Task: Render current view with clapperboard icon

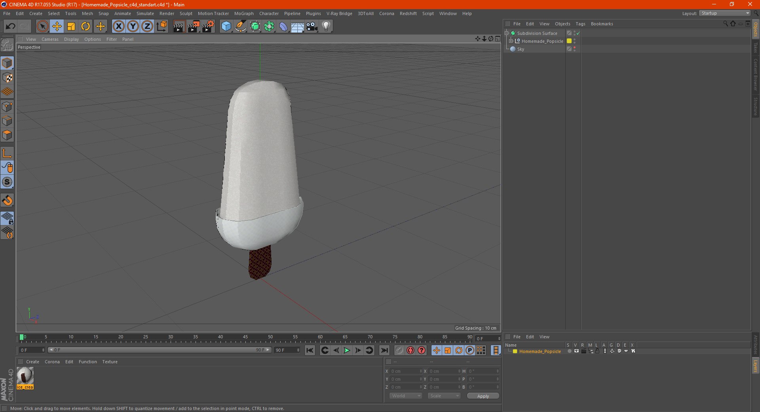Action: click(x=179, y=27)
